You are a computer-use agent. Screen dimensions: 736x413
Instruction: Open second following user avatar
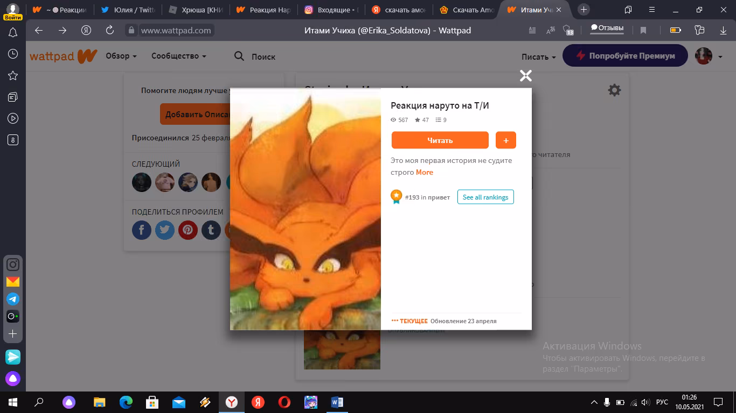point(165,182)
